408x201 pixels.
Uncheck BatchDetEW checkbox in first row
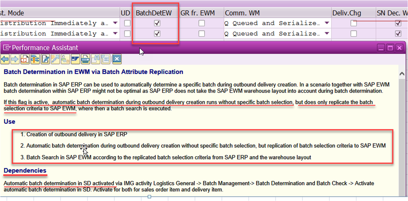tap(157, 24)
